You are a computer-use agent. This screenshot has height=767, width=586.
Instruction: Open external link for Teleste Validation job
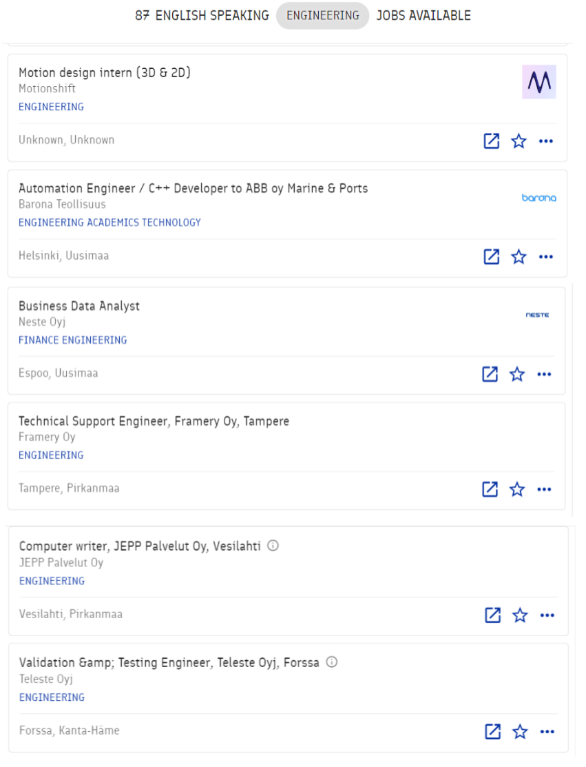(x=492, y=732)
